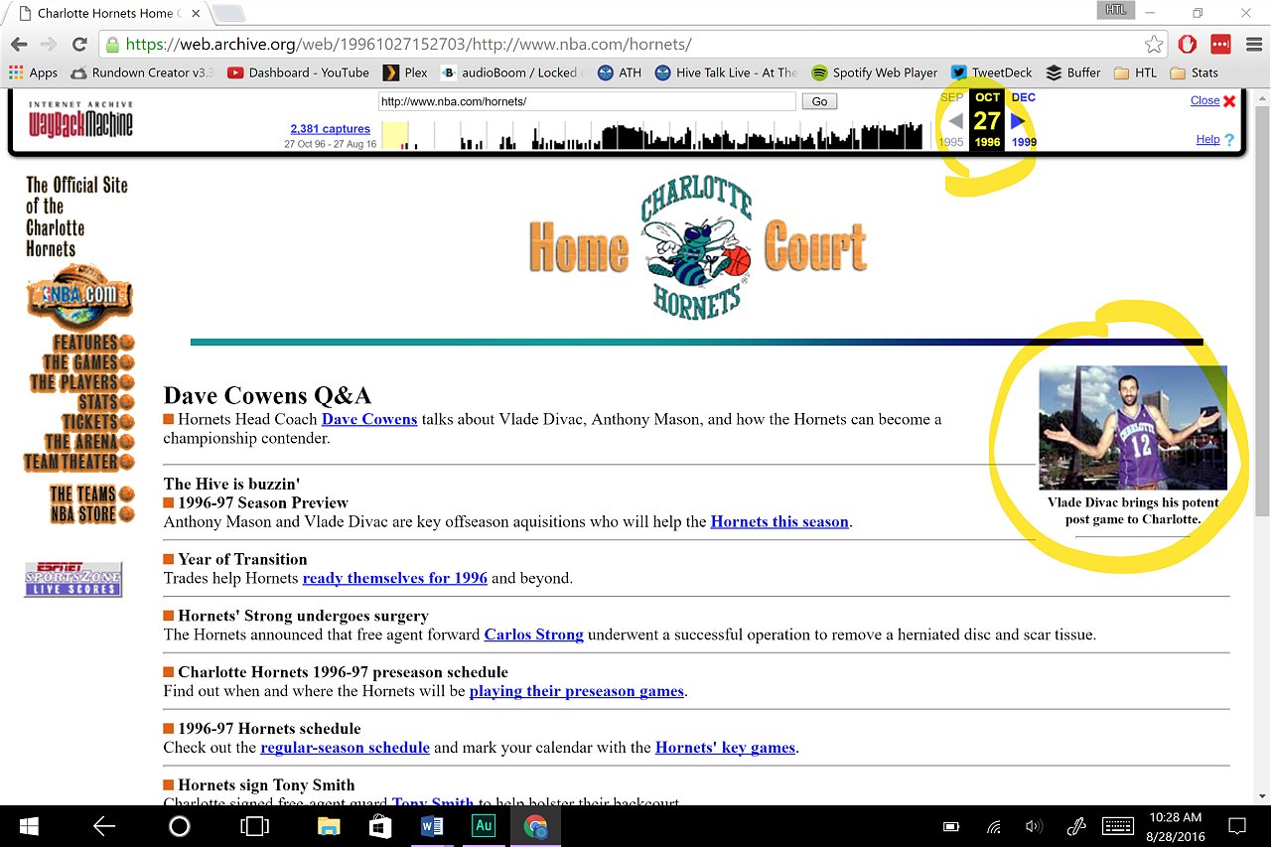Go to next capture with blue arrow
Image resolution: width=1271 pixels, height=847 pixels.
(1017, 120)
